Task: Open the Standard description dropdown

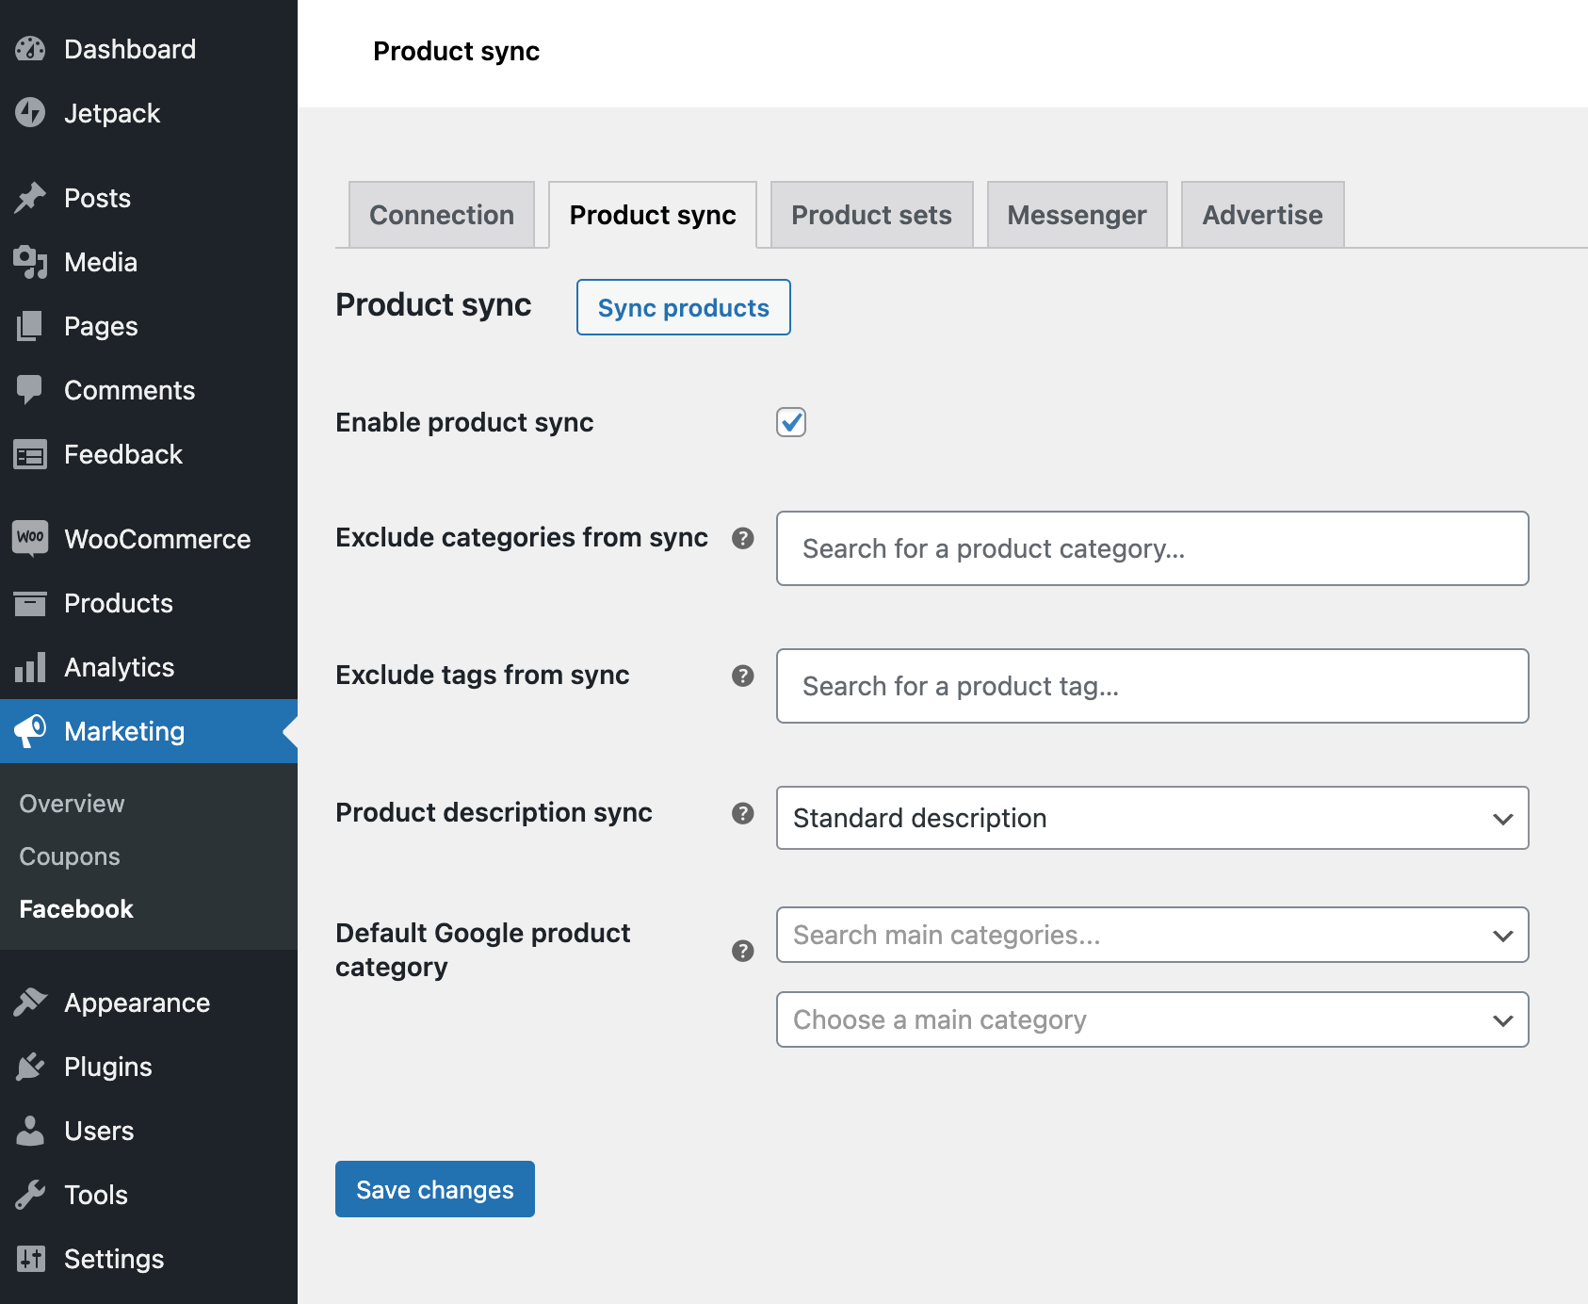Action: tap(1151, 818)
